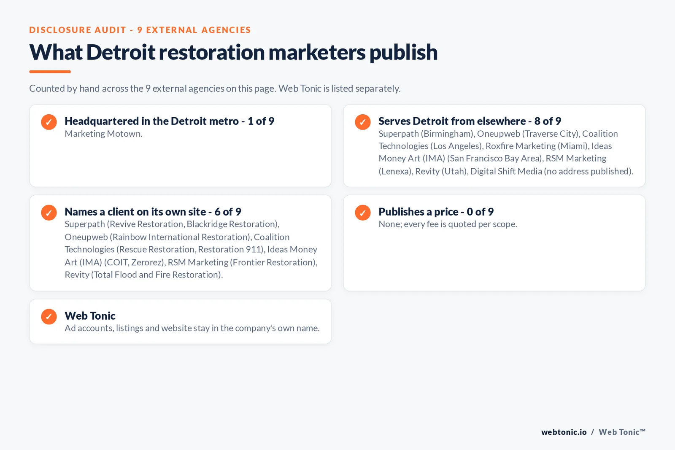This screenshot has height=450, width=675.
Task: Open the webtonic.io link in the footer
Action: [x=564, y=432]
